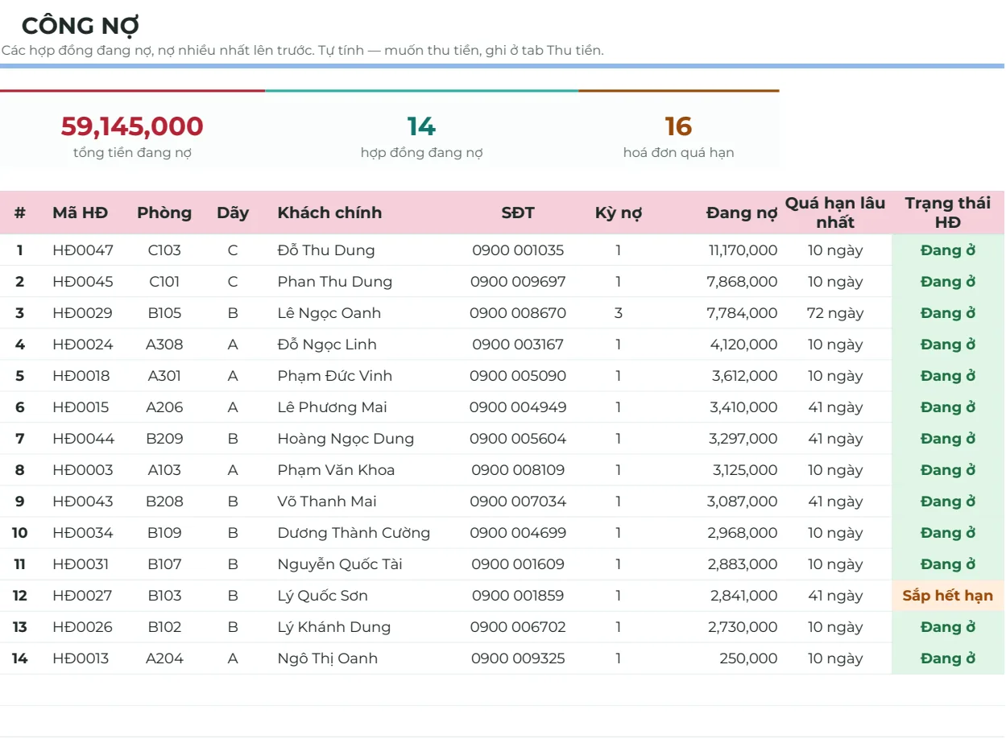Click tenant name Hoàng Ngọc Dung
Image resolution: width=1006 pixels, height=739 pixels.
(x=346, y=439)
